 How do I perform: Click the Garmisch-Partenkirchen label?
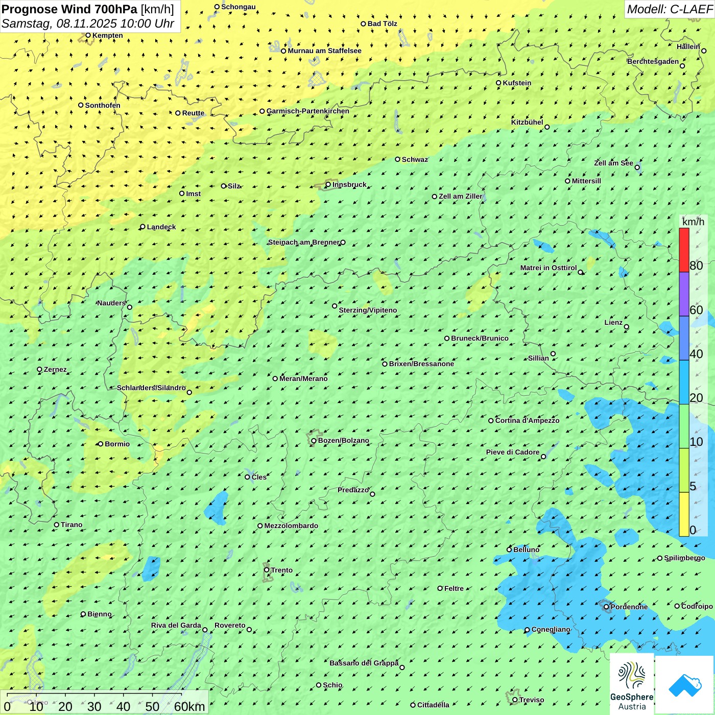[308, 111]
